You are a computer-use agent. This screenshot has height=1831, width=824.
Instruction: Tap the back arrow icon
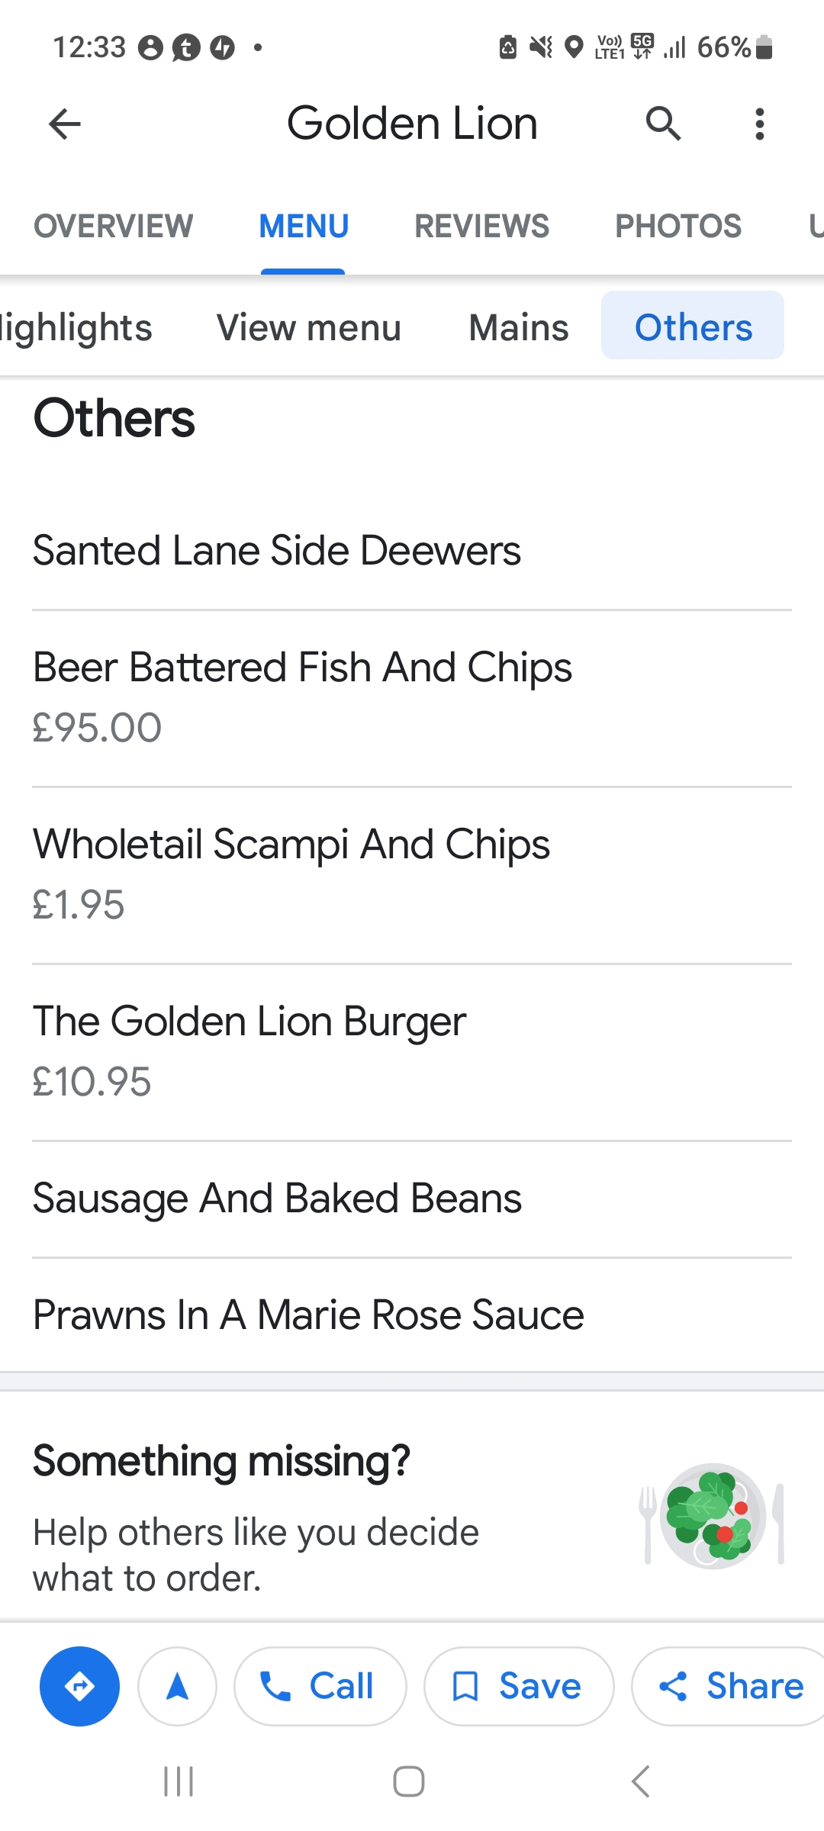click(x=65, y=124)
